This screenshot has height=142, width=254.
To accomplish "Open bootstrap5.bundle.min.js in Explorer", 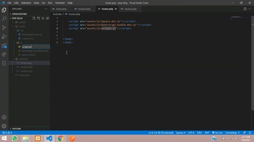I will pyautogui.click(x=35, y=51).
